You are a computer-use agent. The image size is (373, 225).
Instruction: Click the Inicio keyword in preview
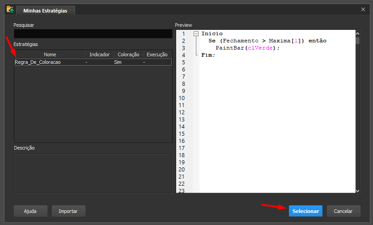[212, 33]
